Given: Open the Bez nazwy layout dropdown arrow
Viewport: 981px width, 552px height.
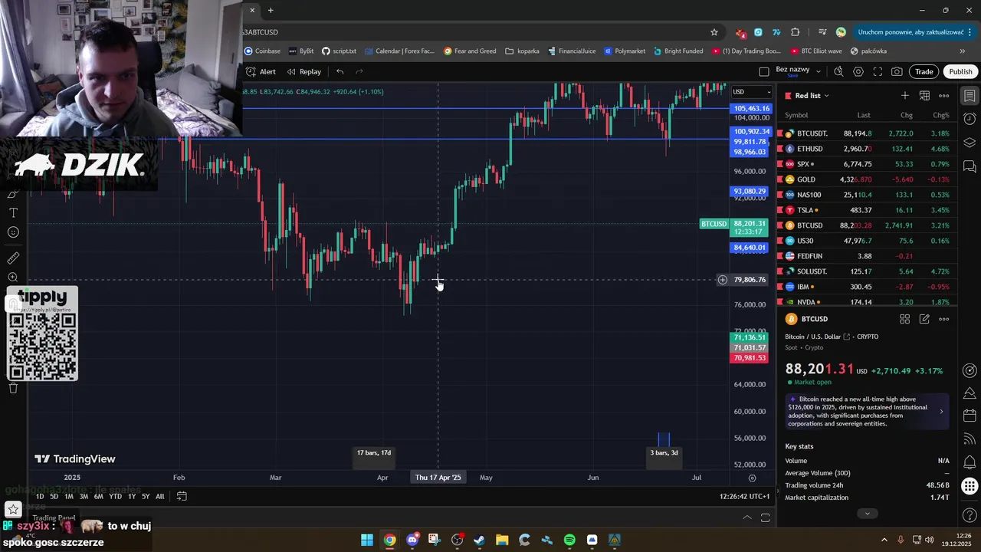Looking at the screenshot, I should pos(819,71).
